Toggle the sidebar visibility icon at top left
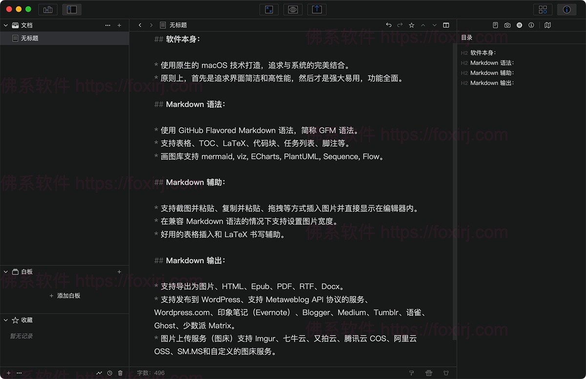 point(66,9)
